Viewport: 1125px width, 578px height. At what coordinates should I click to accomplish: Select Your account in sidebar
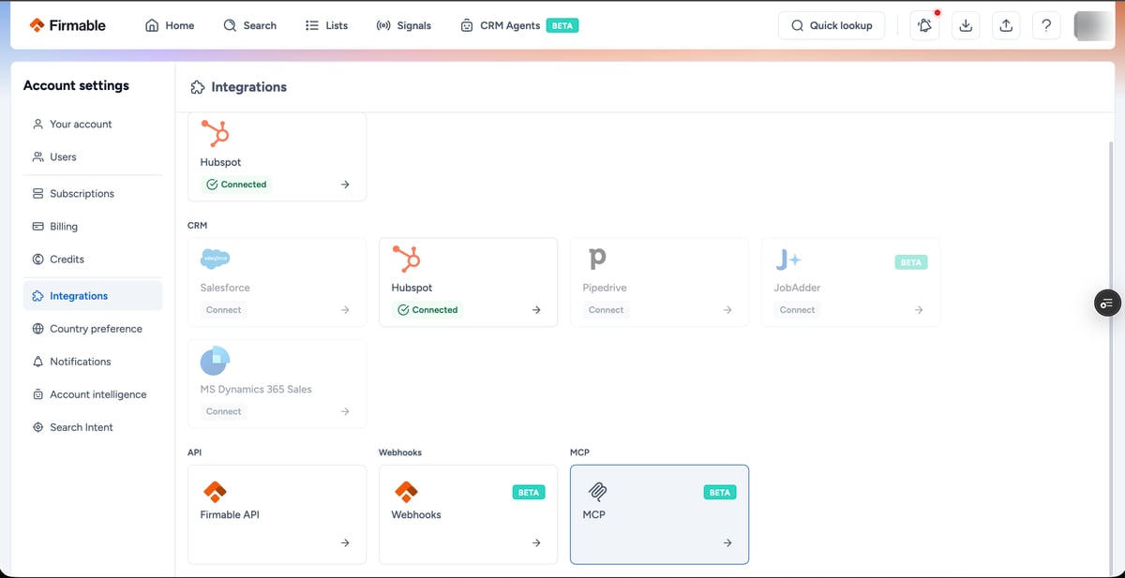tap(93, 124)
